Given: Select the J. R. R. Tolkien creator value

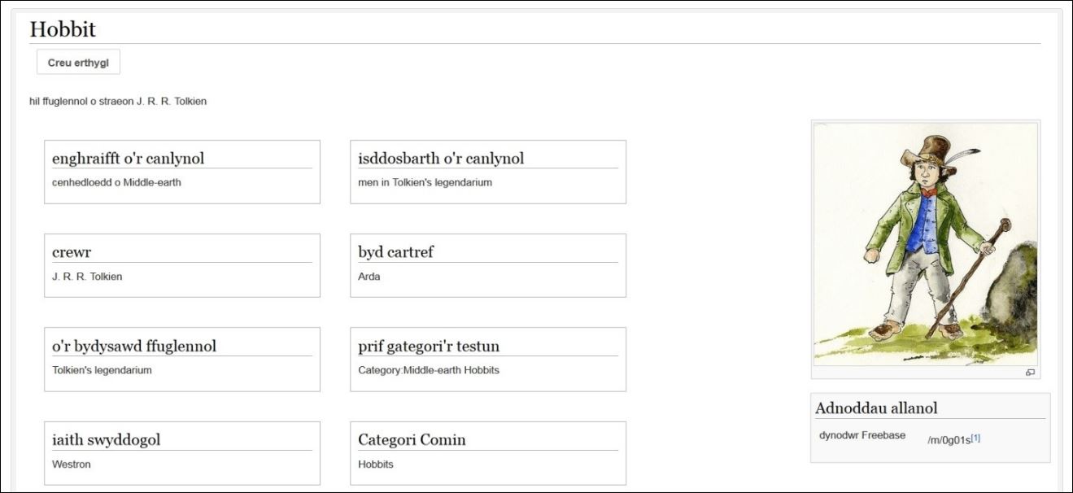Looking at the screenshot, I should point(87,277).
